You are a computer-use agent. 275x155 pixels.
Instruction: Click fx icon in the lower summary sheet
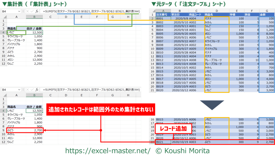tap(36, 90)
